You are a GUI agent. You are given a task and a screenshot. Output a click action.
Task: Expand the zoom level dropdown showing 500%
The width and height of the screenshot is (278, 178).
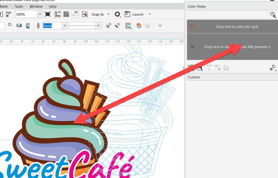40,14
